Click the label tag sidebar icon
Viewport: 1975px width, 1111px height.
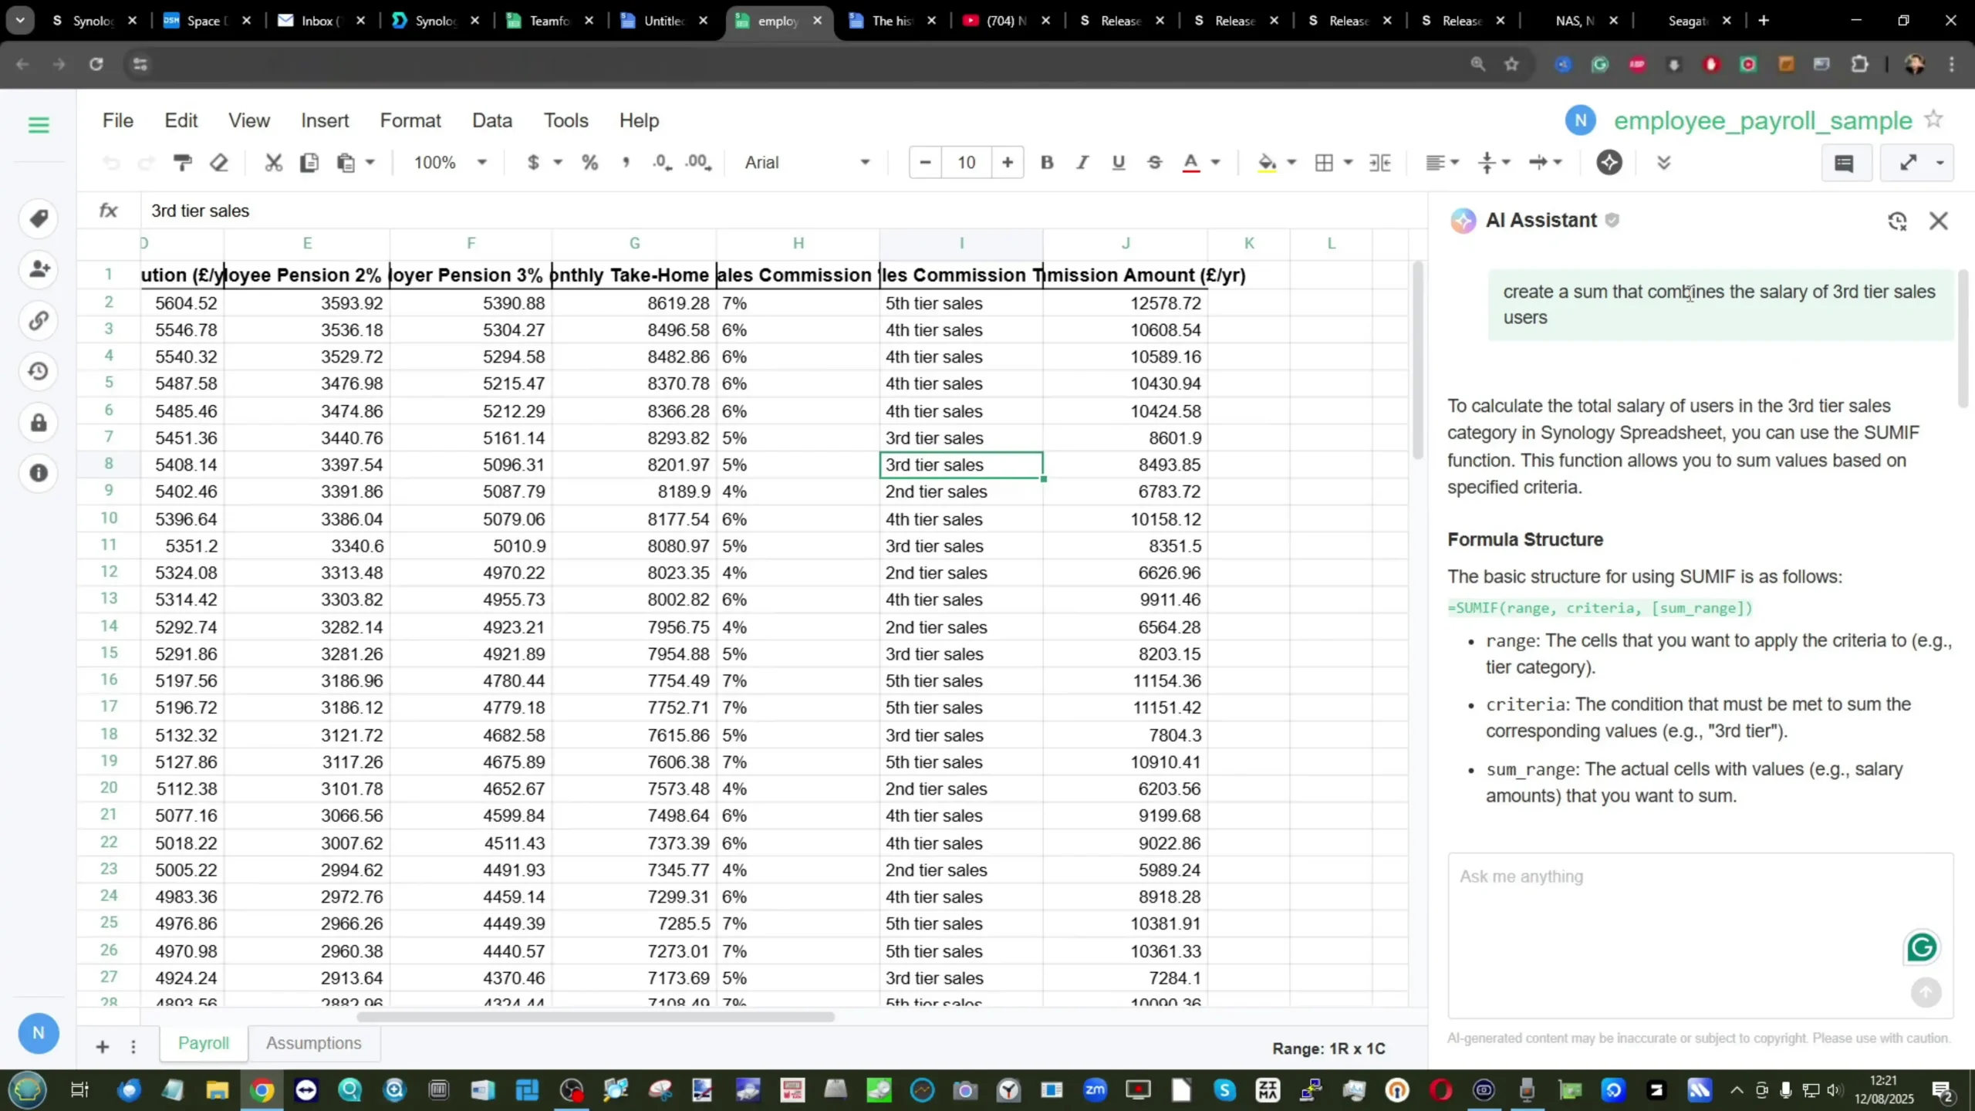point(39,218)
